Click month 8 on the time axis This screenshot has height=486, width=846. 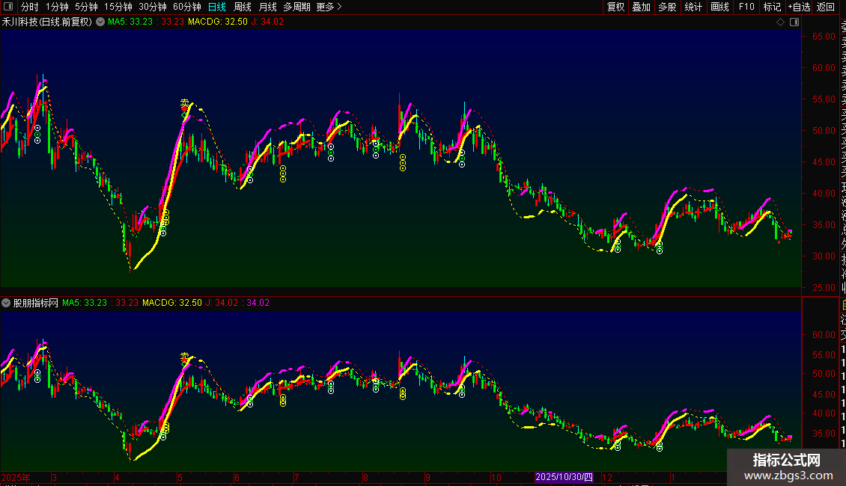click(365, 477)
